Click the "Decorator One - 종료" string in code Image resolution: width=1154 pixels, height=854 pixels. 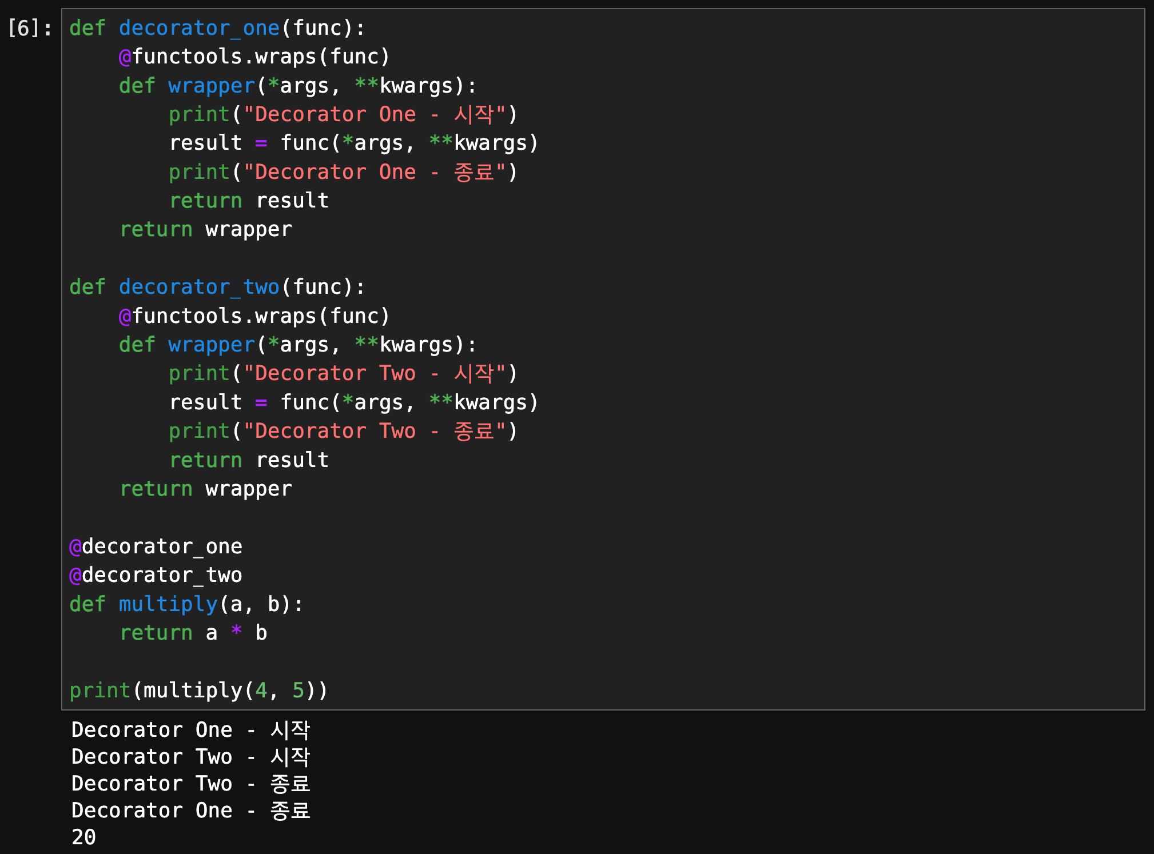(x=375, y=172)
